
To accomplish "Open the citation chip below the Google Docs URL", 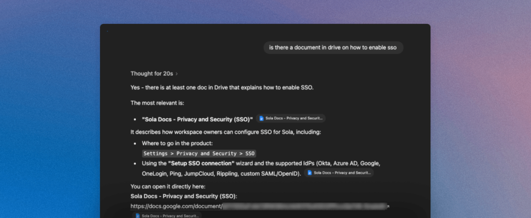I will coord(166,215).
